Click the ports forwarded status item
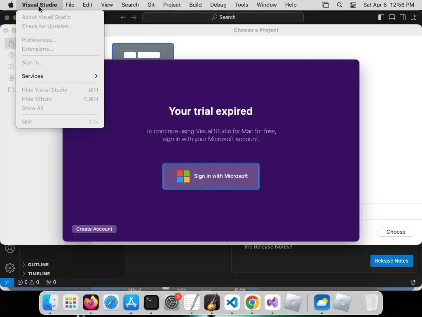This screenshot has height=317, width=422. (x=51, y=282)
